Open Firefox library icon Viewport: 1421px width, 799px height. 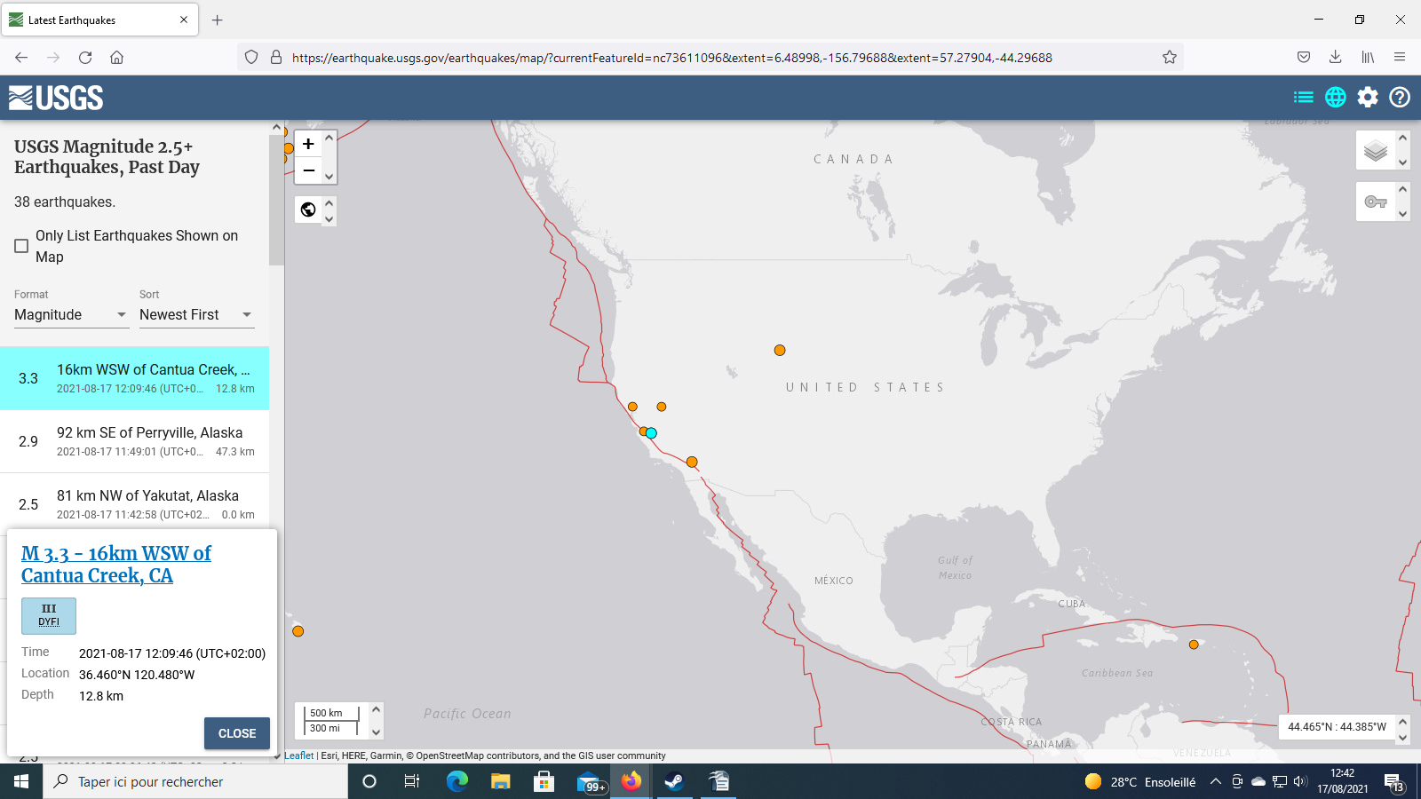[1368, 58]
